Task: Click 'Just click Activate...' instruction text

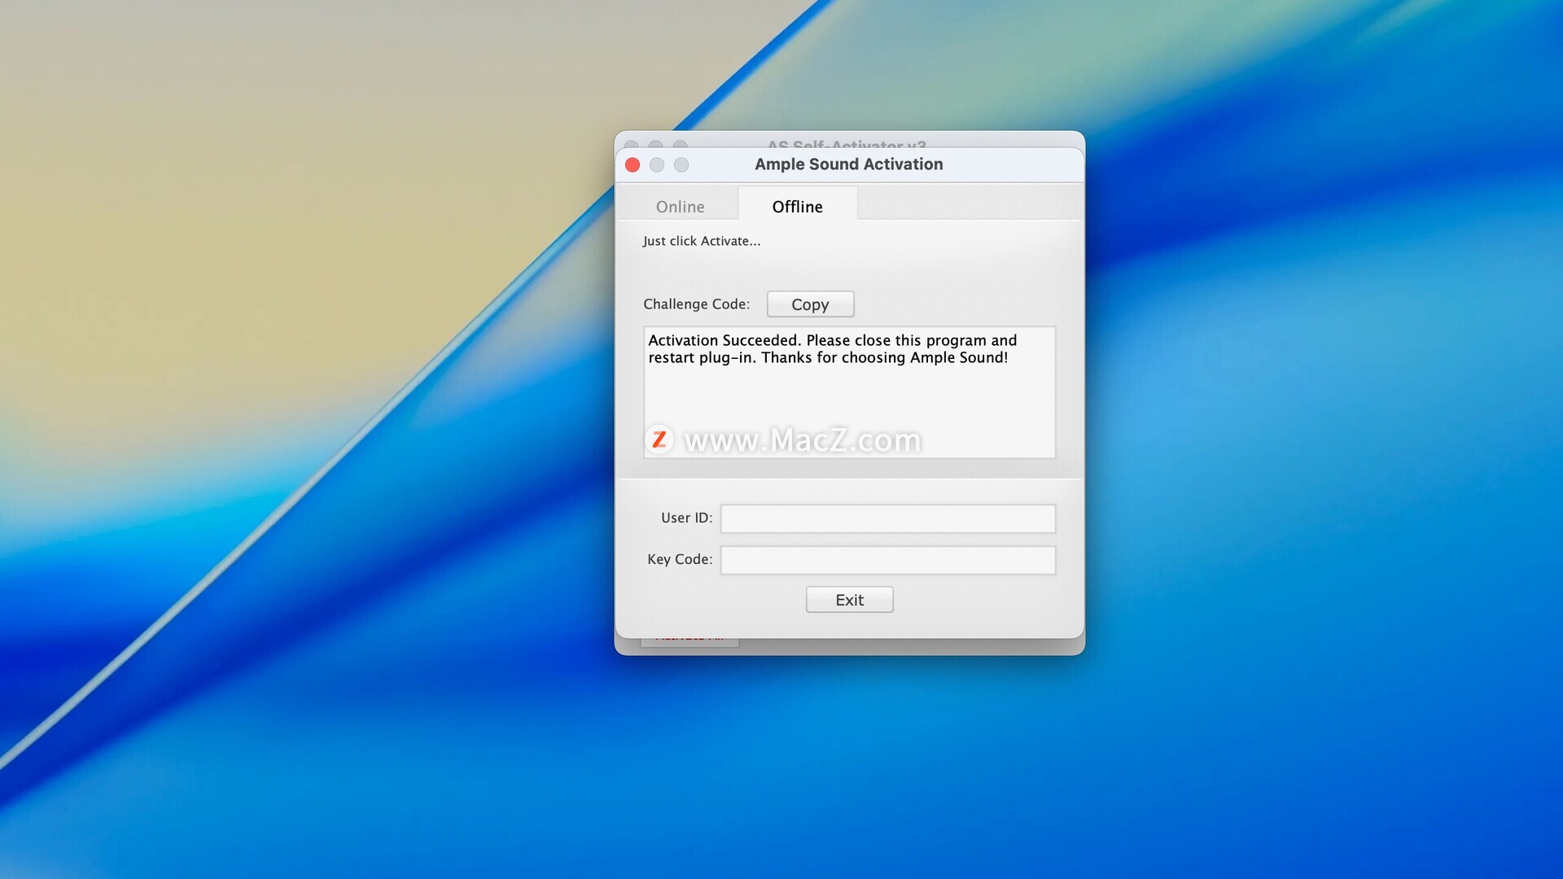Action: pyautogui.click(x=701, y=241)
